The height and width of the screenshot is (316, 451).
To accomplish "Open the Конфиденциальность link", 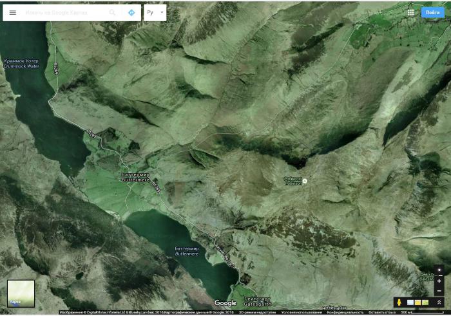I will click(345, 313).
